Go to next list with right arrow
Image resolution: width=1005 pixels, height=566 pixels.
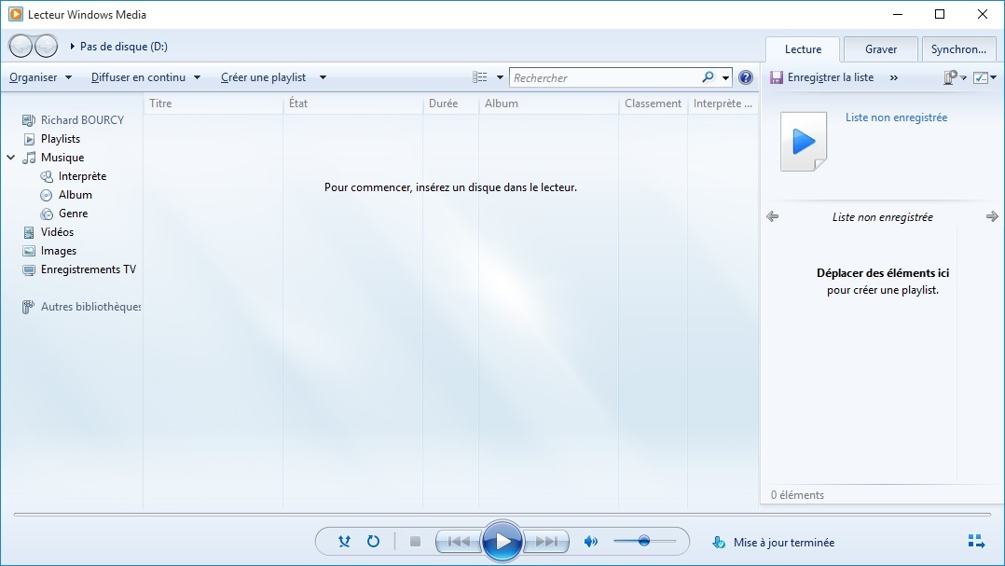point(992,216)
